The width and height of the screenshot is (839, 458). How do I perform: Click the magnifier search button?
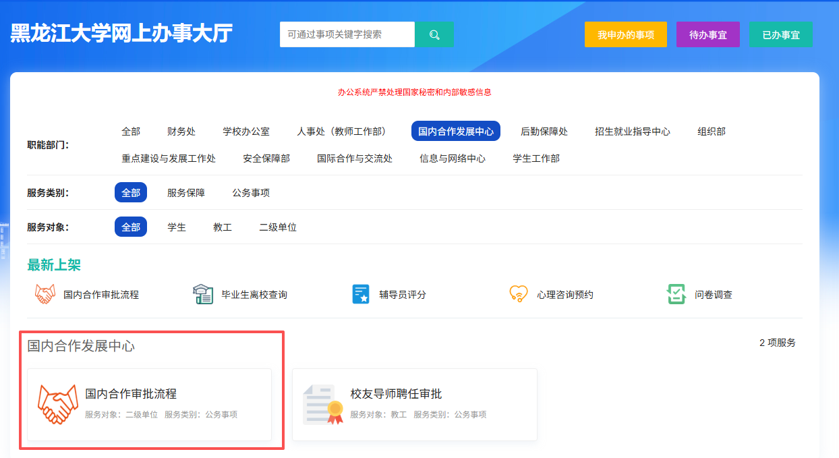pos(434,34)
